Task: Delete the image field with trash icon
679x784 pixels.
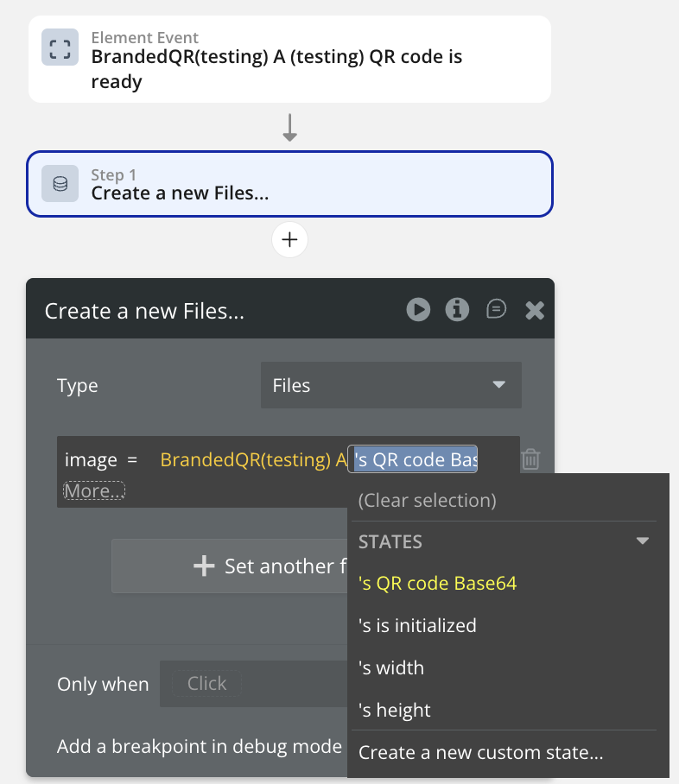Action: point(531,459)
